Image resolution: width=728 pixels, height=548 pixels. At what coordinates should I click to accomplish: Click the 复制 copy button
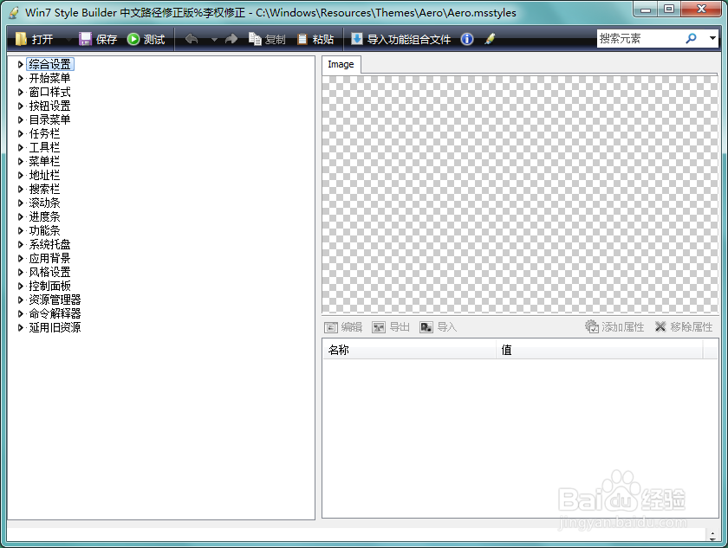click(267, 40)
